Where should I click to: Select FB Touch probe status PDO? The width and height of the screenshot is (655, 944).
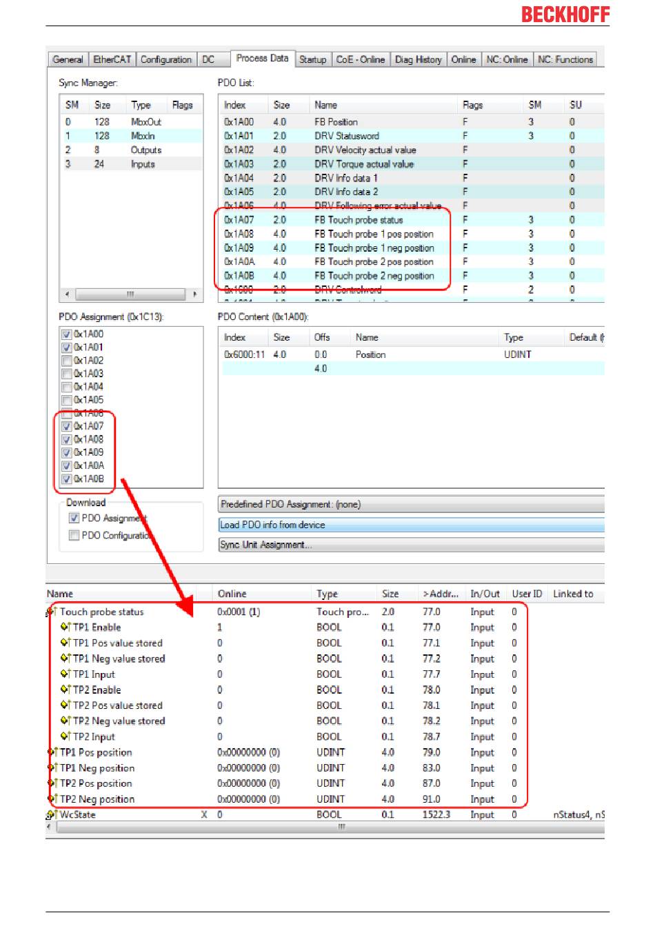tap(412, 220)
